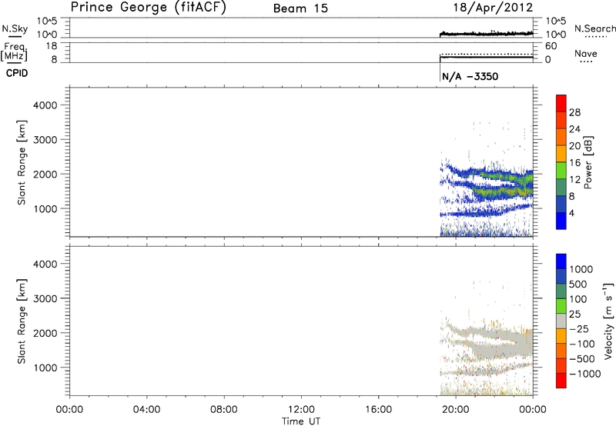Click the blue swatch at the bottom of the power colorbar
Screen dimensions: 616x426
click(561, 221)
